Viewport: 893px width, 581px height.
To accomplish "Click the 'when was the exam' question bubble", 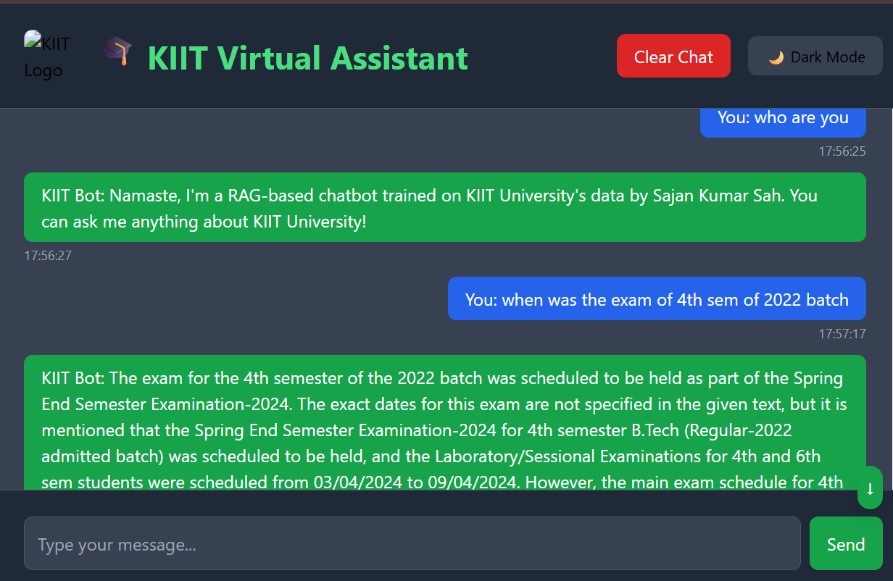I will pos(657,298).
